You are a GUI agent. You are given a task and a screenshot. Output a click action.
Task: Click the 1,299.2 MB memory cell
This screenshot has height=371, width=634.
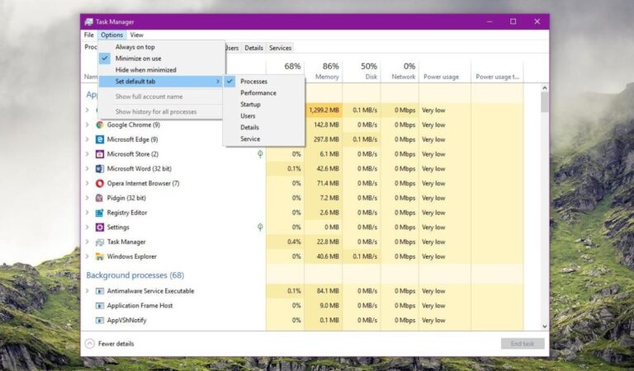pos(324,110)
